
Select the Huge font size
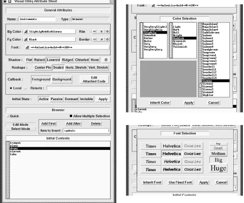click(219, 168)
